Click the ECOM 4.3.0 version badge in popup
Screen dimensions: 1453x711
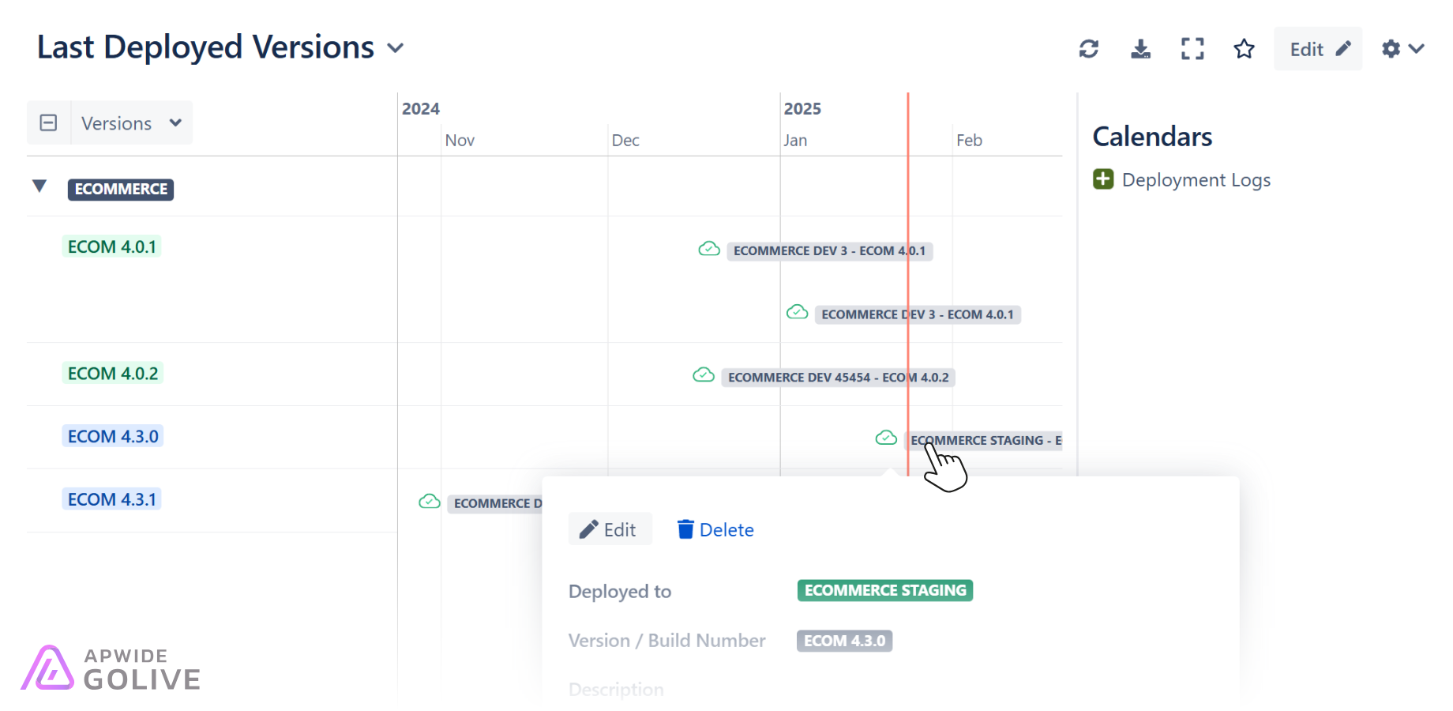pyautogui.click(x=844, y=641)
